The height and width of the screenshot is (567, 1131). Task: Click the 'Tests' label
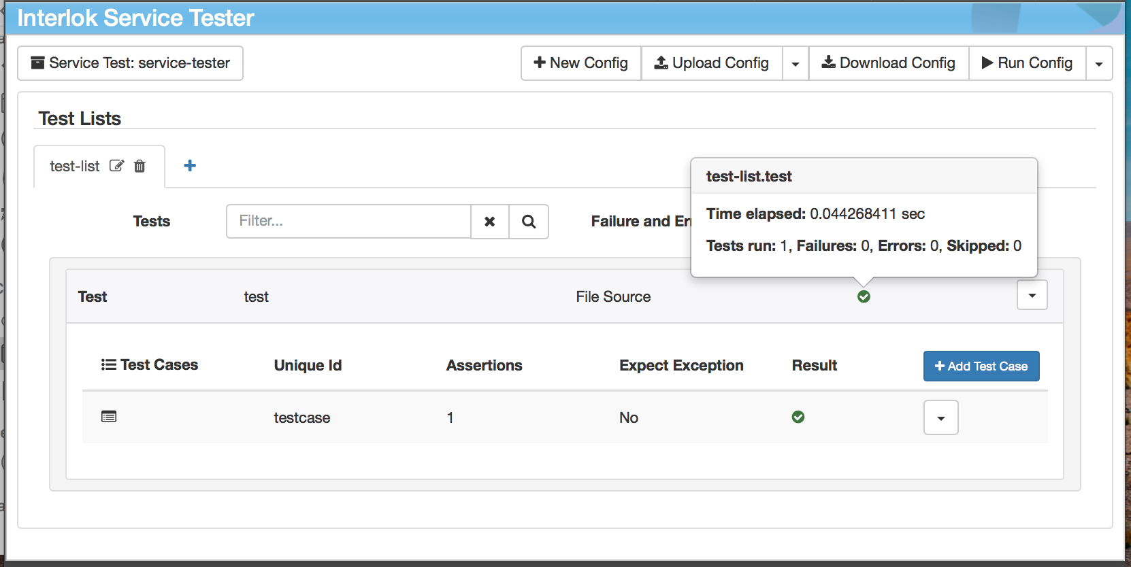pyautogui.click(x=152, y=221)
